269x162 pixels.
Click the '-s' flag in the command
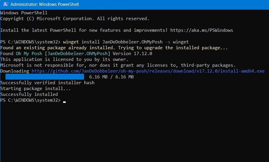coord(168,42)
